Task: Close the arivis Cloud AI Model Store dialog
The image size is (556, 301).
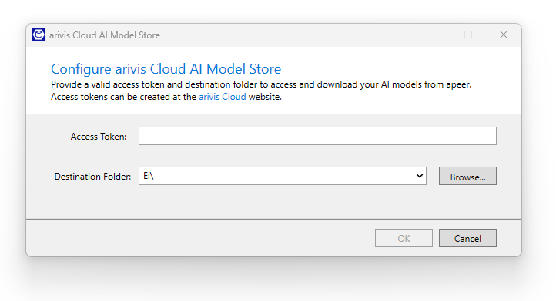Action: coord(504,35)
